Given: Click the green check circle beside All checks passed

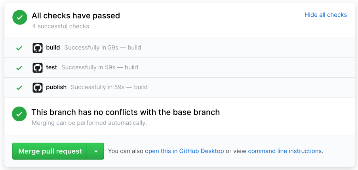Looking at the screenshot, I should (19, 17).
